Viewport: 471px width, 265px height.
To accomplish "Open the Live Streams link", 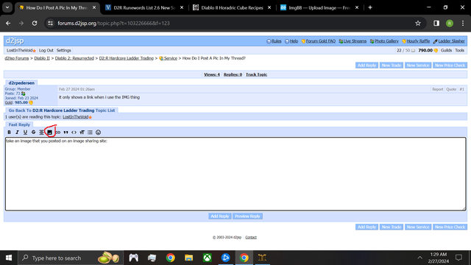I will click(x=355, y=41).
